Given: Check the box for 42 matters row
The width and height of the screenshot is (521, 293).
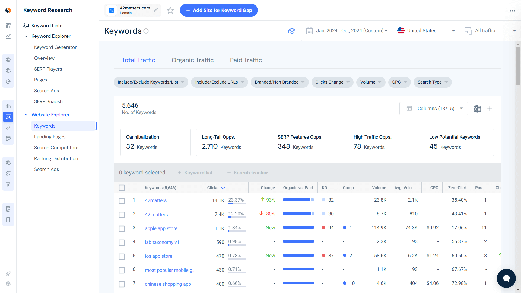Looking at the screenshot, I should coord(122,215).
